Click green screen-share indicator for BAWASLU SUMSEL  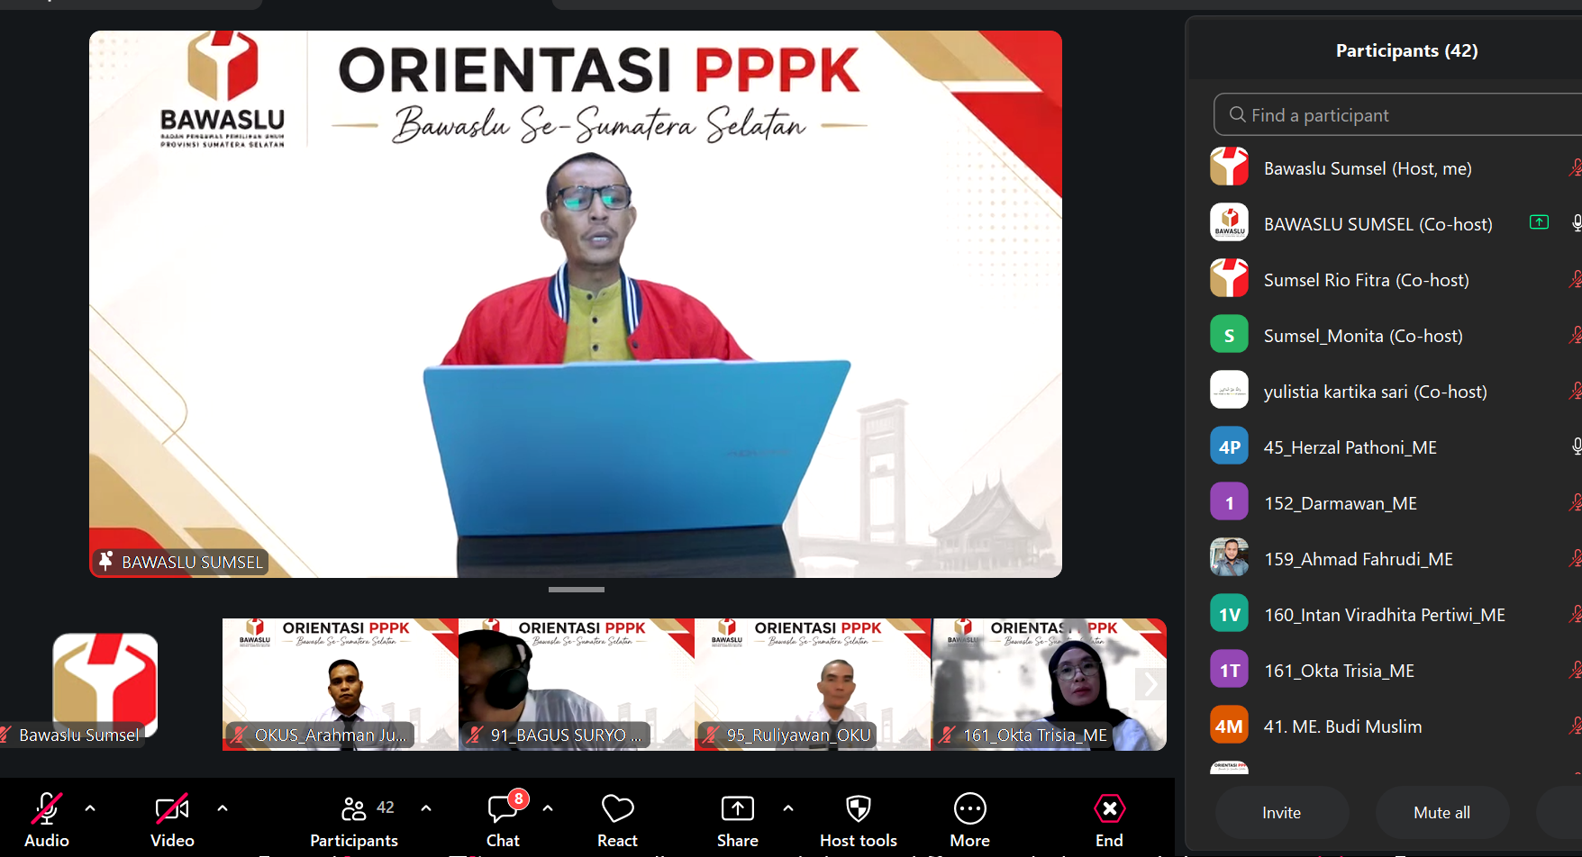(x=1539, y=222)
